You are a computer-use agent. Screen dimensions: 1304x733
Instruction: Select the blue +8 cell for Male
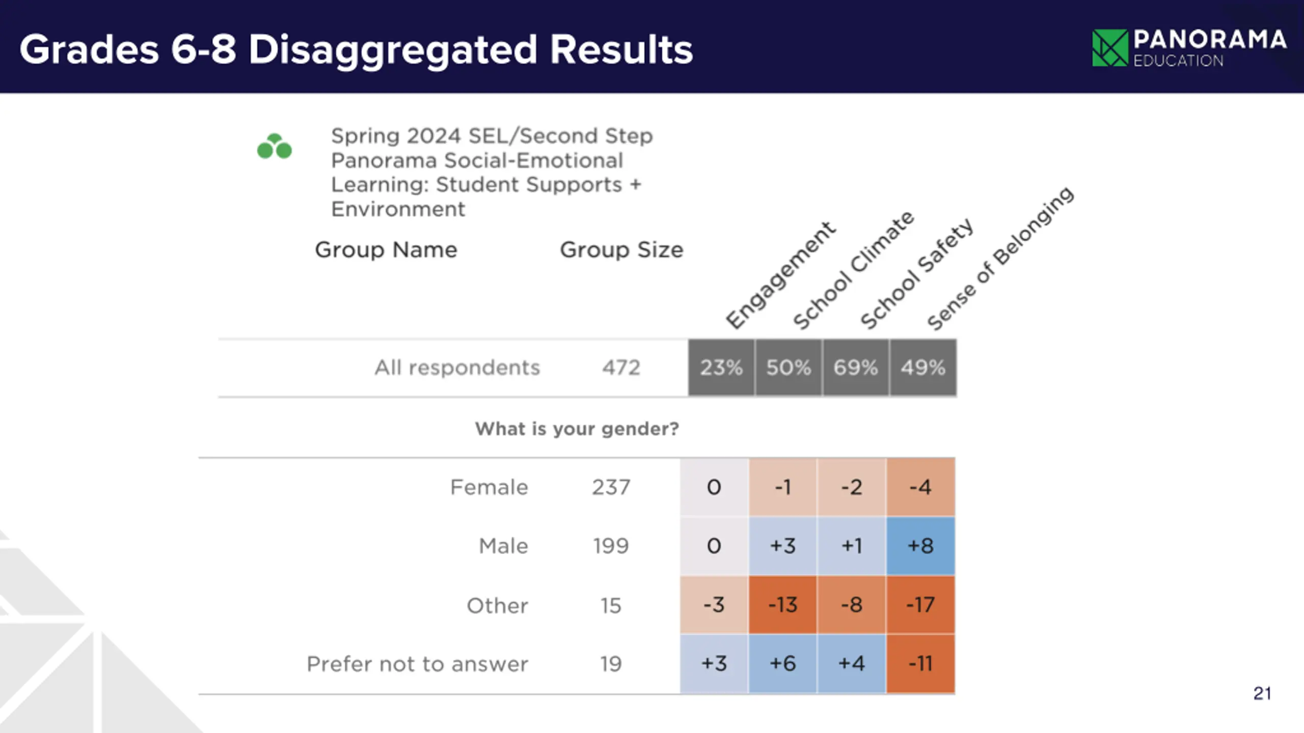point(920,546)
